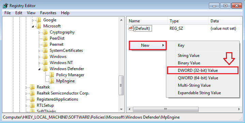The height and width of the screenshot is (123, 245).
Task: Open the Favorites menu
Action: [48, 13]
